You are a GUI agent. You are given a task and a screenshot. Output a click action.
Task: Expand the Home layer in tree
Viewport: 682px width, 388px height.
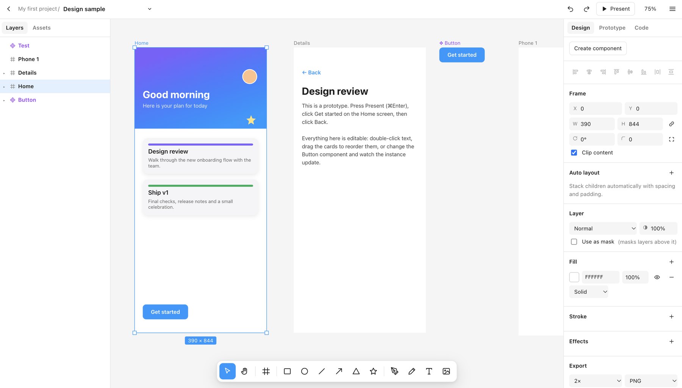pyautogui.click(x=4, y=87)
